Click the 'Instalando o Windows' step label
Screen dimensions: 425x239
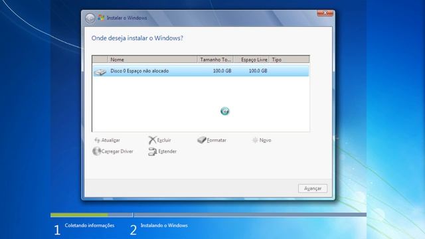pyautogui.click(x=164, y=226)
